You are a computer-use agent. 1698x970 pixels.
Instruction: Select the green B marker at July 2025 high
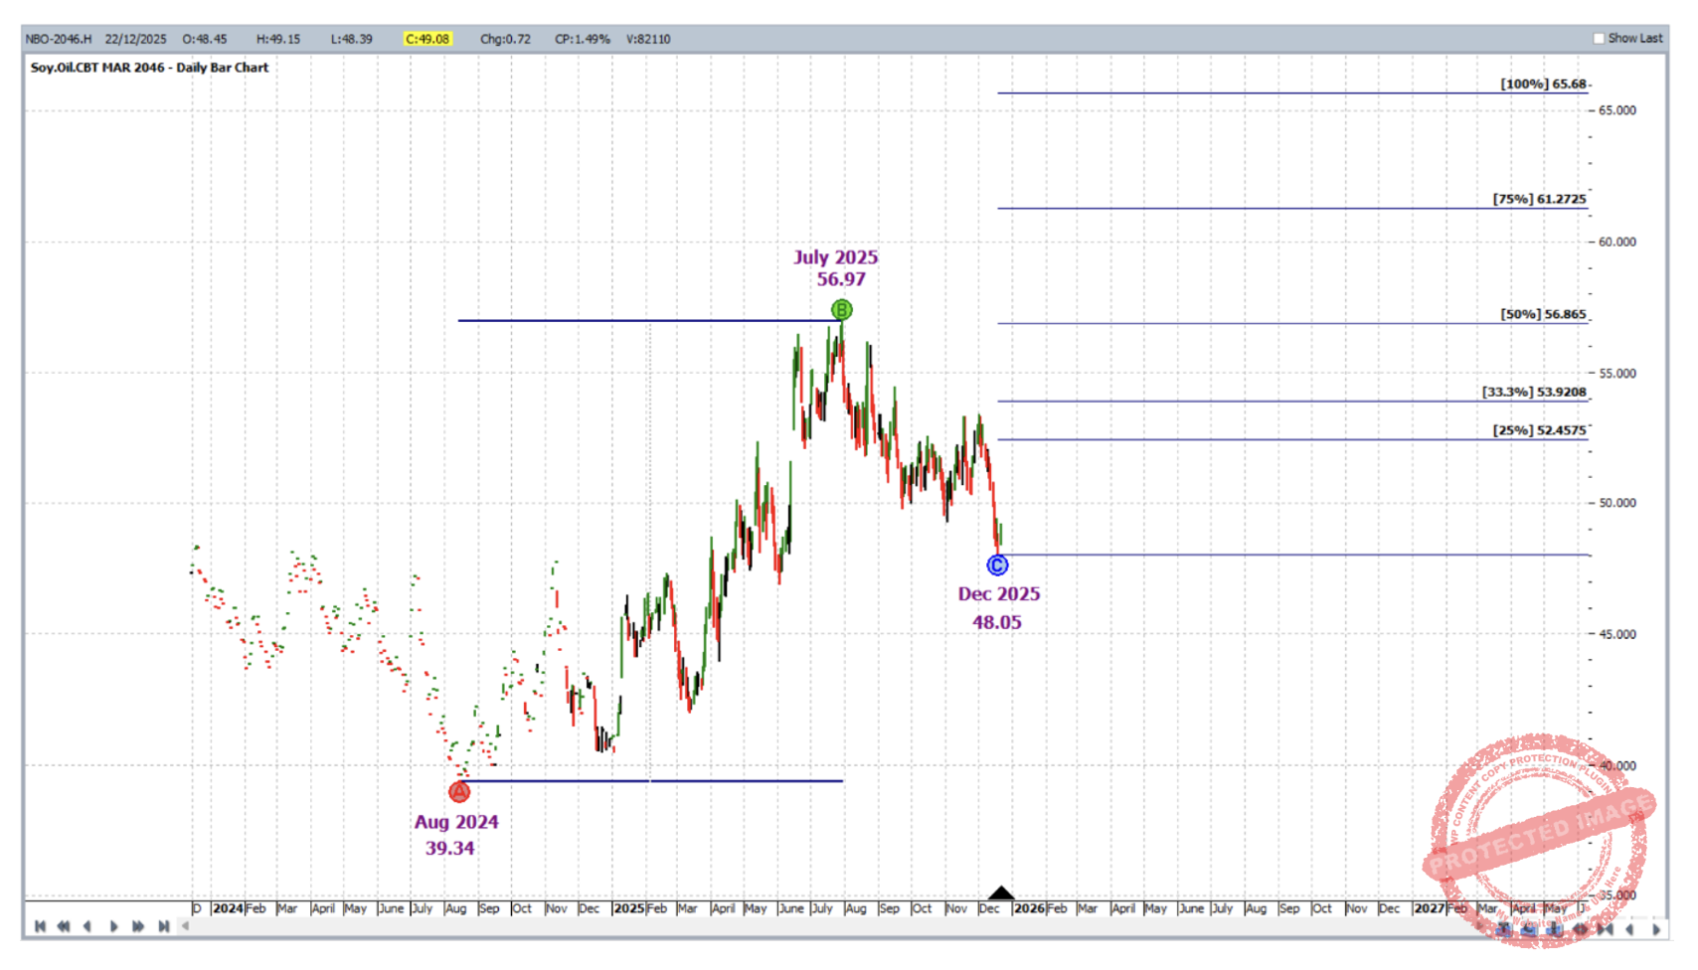click(x=841, y=310)
